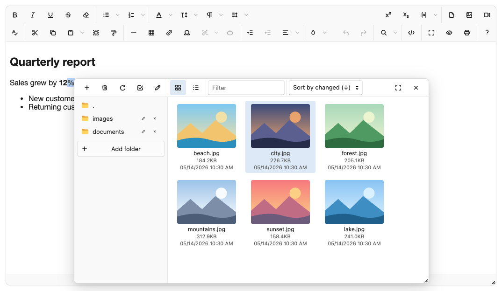The height and width of the screenshot is (291, 502).
Task: Open the Sort by changed dropdown
Action: [x=326, y=88]
